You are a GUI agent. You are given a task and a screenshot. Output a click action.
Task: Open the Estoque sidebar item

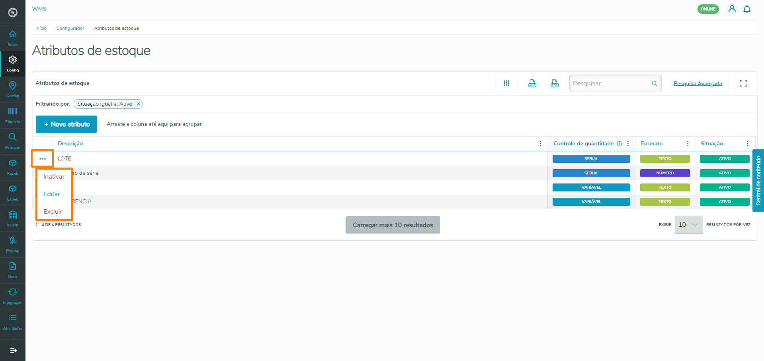(x=13, y=141)
